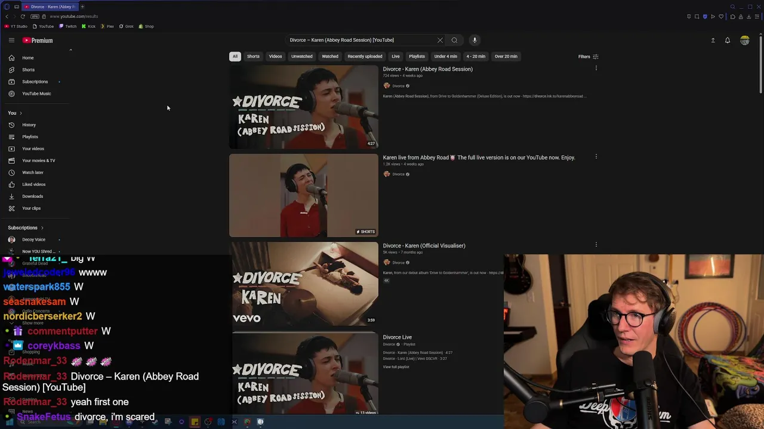Select the Watched filter chip
The width and height of the screenshot is (764, 429).
tap(330, 57)
